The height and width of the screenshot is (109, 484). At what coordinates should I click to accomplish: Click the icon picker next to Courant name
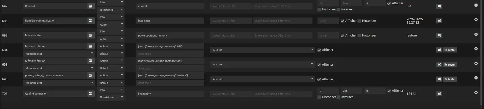(x=91, y=6)
